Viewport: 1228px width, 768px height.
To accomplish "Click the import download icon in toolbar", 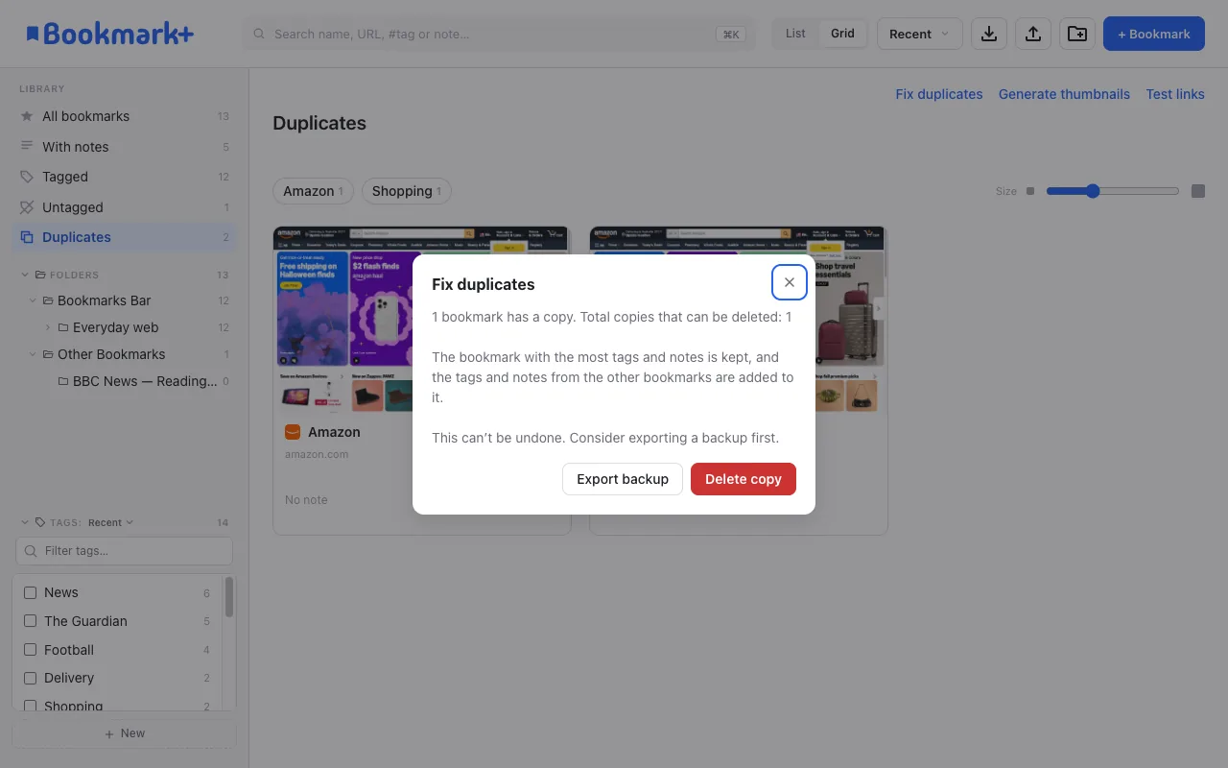I will point(989,34).
